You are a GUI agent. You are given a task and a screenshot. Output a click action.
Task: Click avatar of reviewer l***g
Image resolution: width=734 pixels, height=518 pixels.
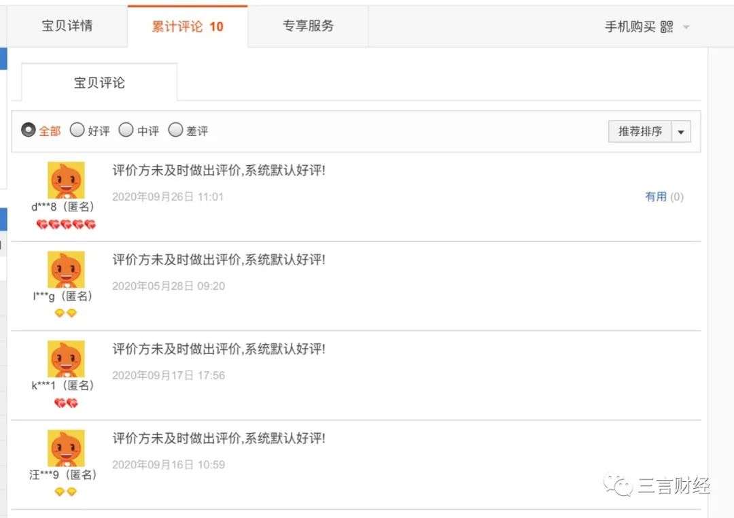pyautogui.click(x=66, y=269)
